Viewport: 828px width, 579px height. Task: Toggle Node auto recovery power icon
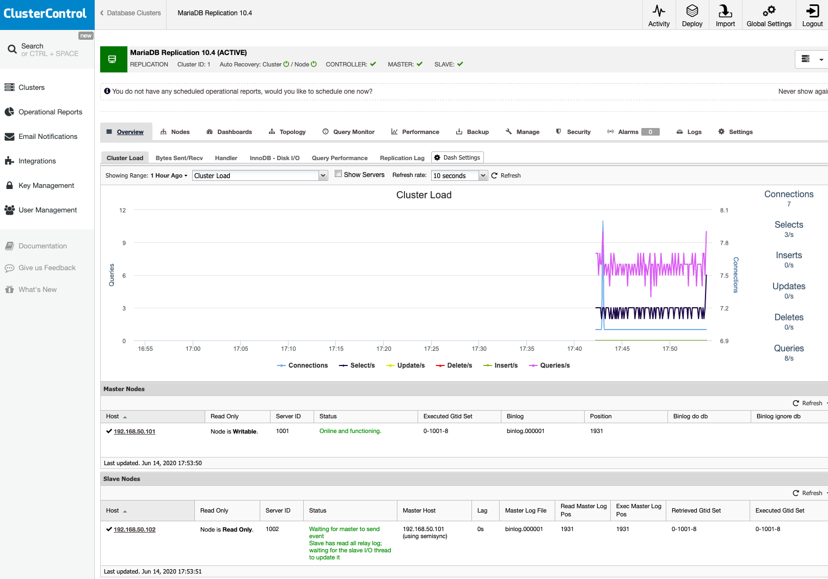tap(314, 64)
